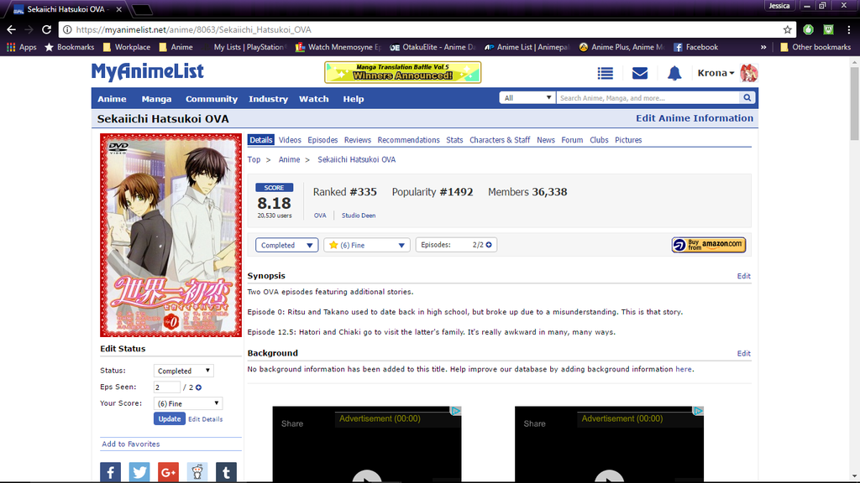Click the 'here' background information link
Image resolution: width=860 pixels, height=483 pixels.
click(684, 369)
